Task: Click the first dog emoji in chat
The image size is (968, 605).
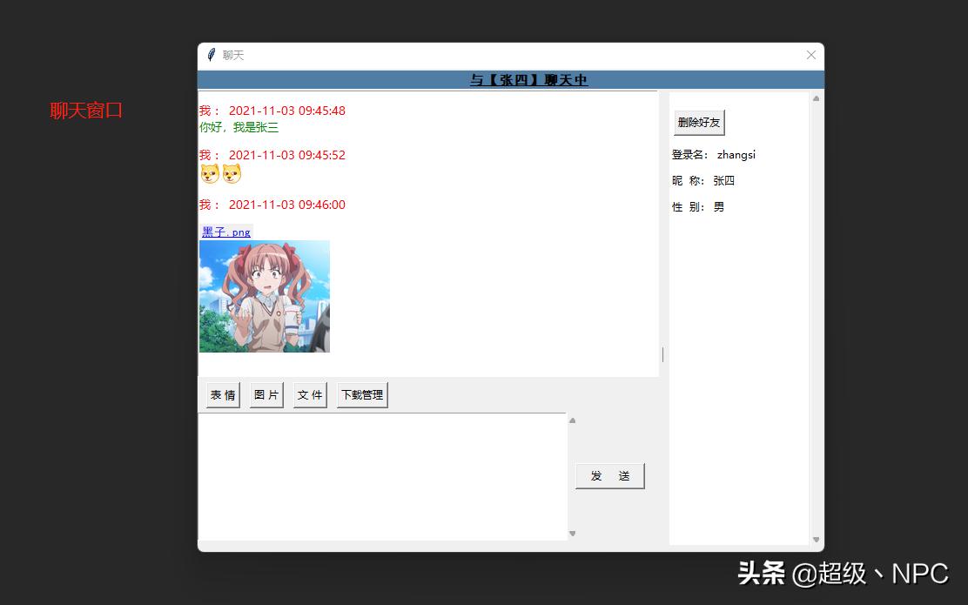Action: pyautogui.click(x=209, y=173)
